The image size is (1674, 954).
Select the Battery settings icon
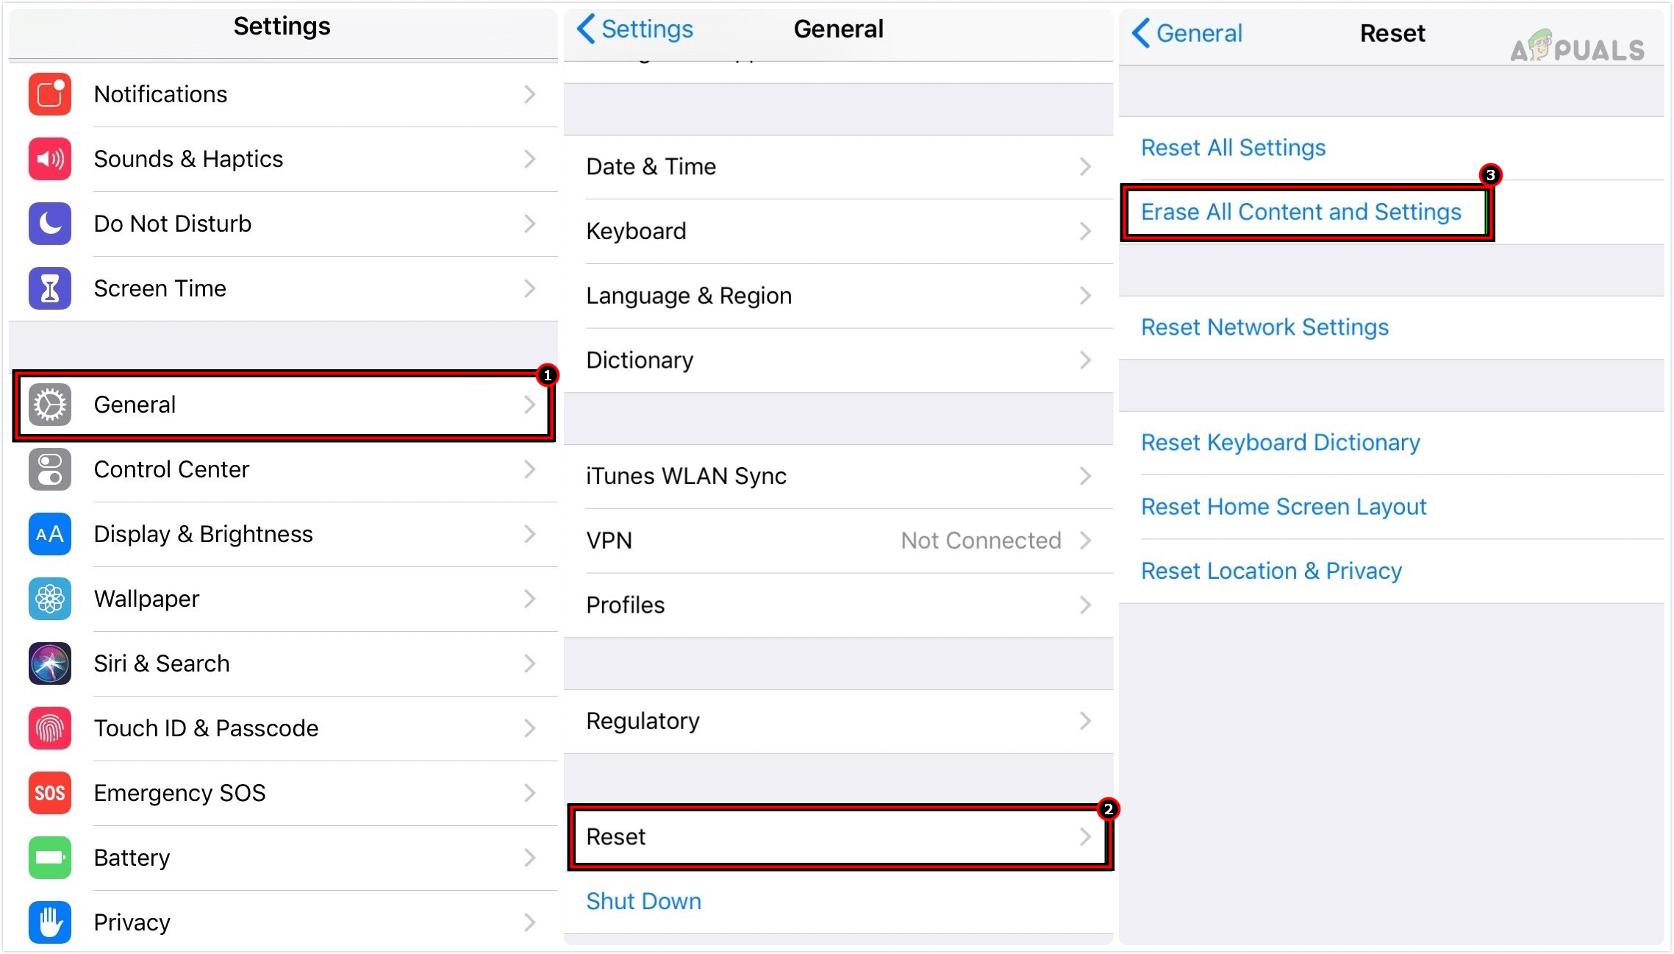[x=49, y=858]
